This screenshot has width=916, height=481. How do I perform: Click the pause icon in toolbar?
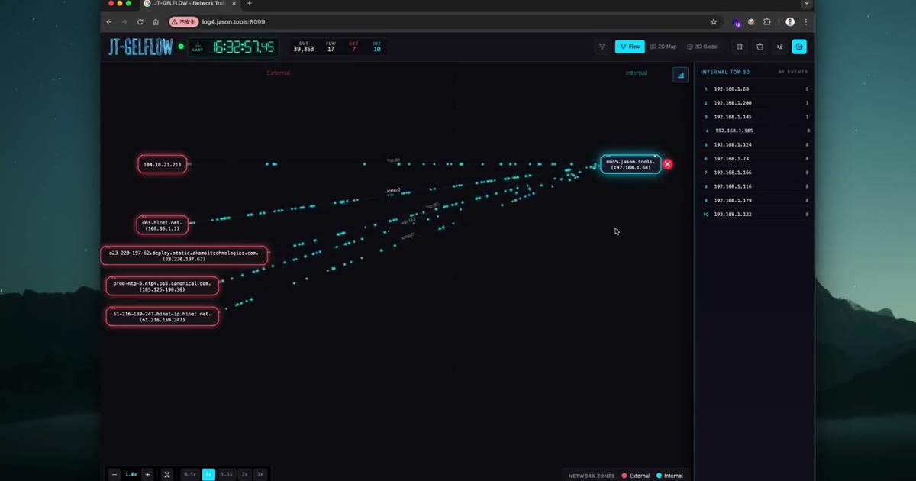pos(740,47)
